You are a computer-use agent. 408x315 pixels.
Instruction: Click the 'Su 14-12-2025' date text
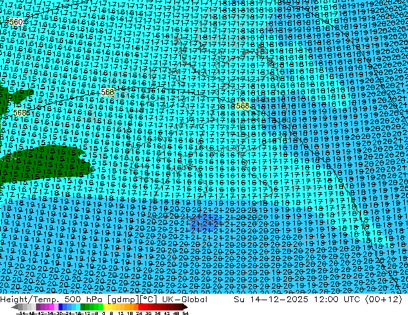tap(271, 300)
